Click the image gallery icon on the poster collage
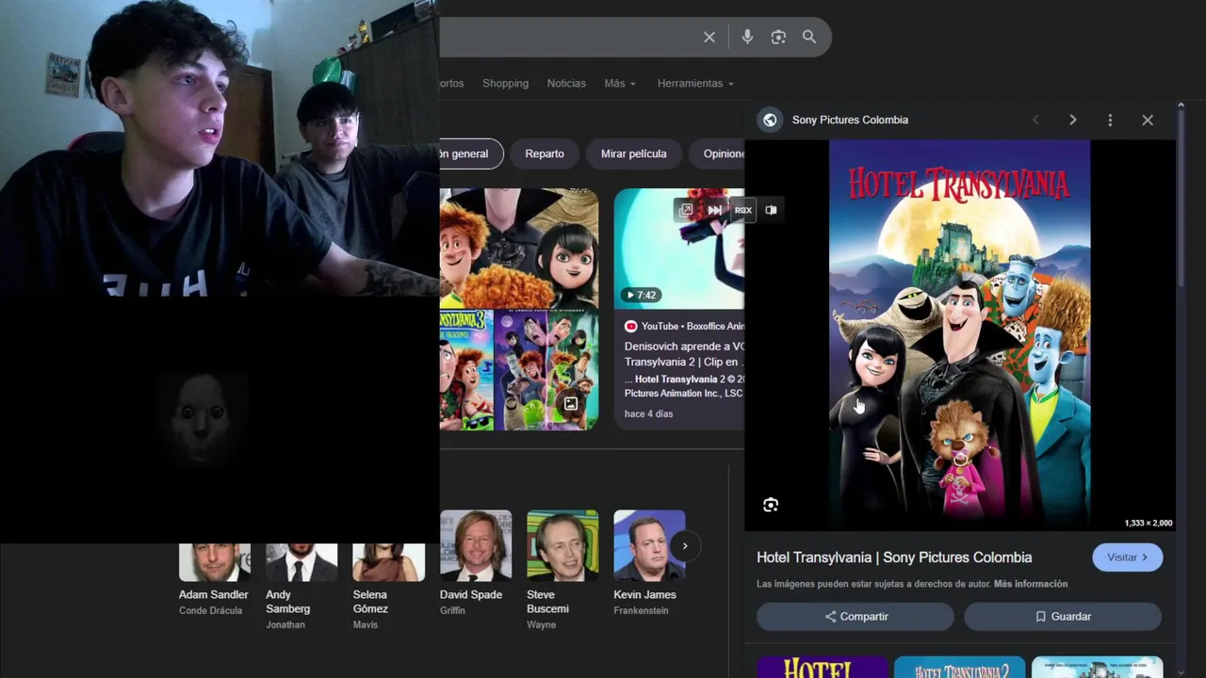Viewport: 1206px width, 678px height. pyautogui.click(x=570, y=404)
